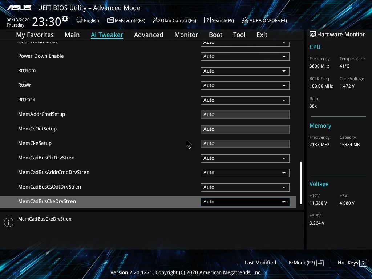Switch to the Main tab
The image size is (372, 279).
[72, 35]
